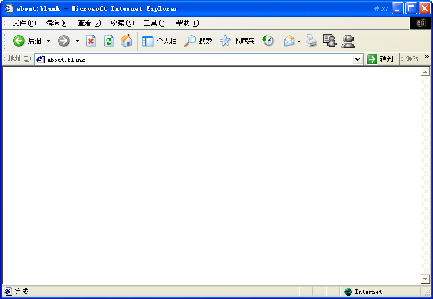Click the 链接 Links toolbar label
Image resolution: width=433 pixels, height=299 pixels.
(x=412, y=59)
